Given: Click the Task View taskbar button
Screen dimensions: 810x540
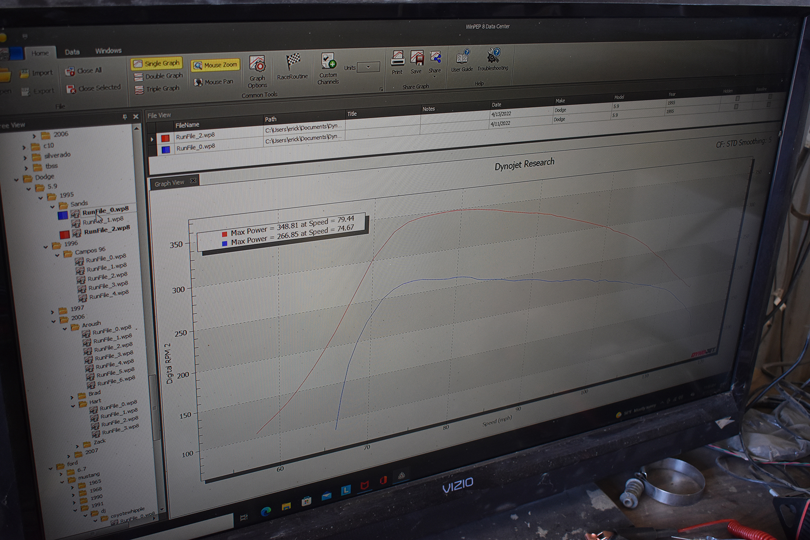Looking at the screenshot, I should [x=244, y=517].
